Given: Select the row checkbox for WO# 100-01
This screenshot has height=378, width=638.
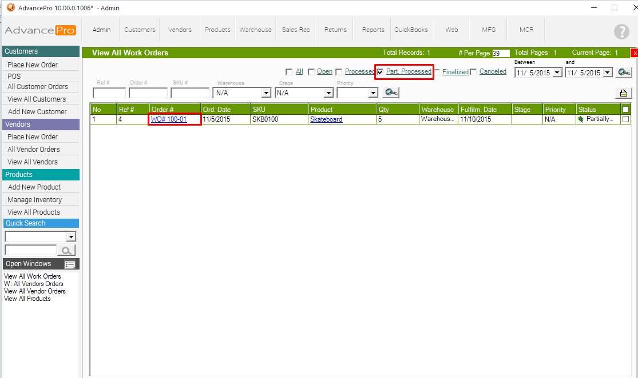Looking at the screenshot, I should pos(625,119).
